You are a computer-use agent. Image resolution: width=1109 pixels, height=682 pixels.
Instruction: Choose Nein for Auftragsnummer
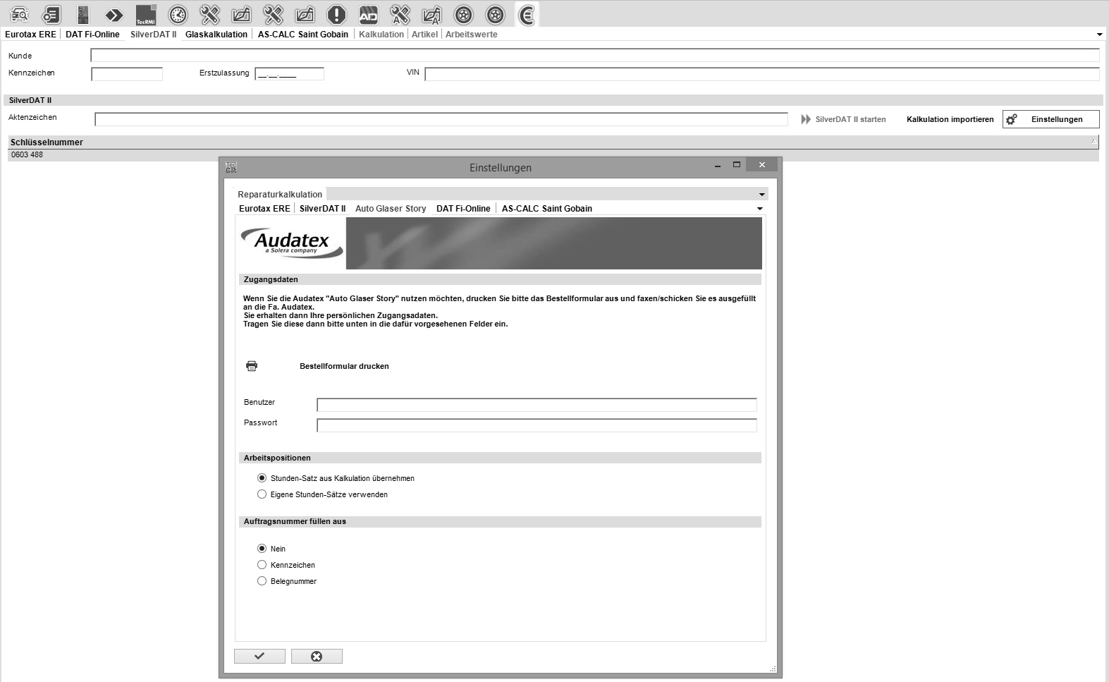click(x=271, y=549)
